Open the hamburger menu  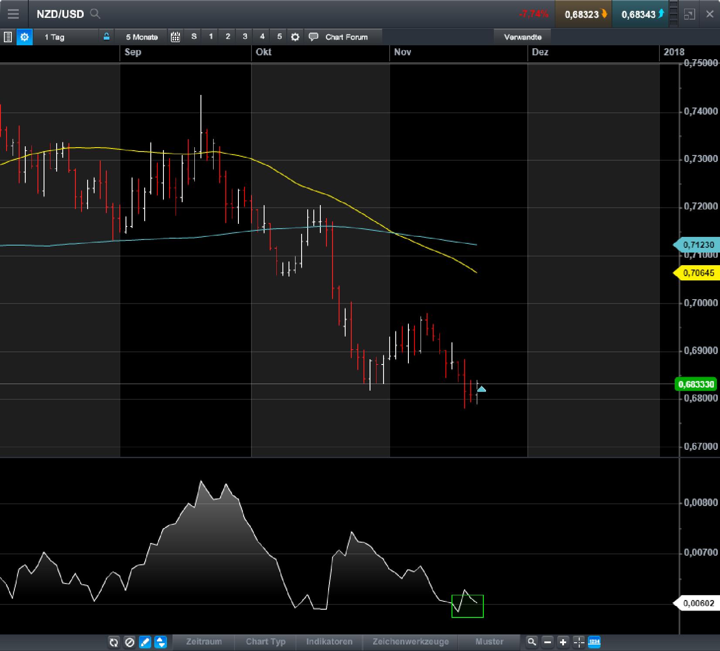[x=14, y=13]
